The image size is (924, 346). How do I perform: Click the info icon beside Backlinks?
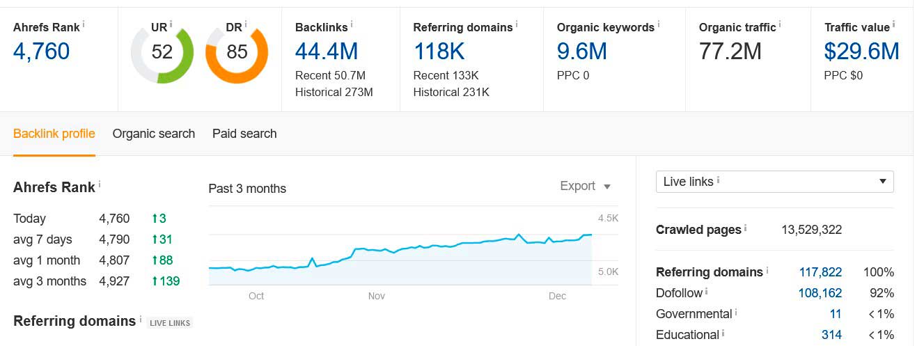(352, 24)
